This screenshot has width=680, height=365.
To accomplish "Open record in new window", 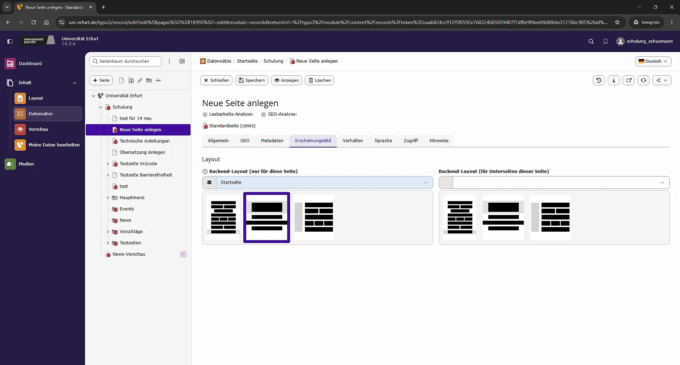I will pos(629,80).
